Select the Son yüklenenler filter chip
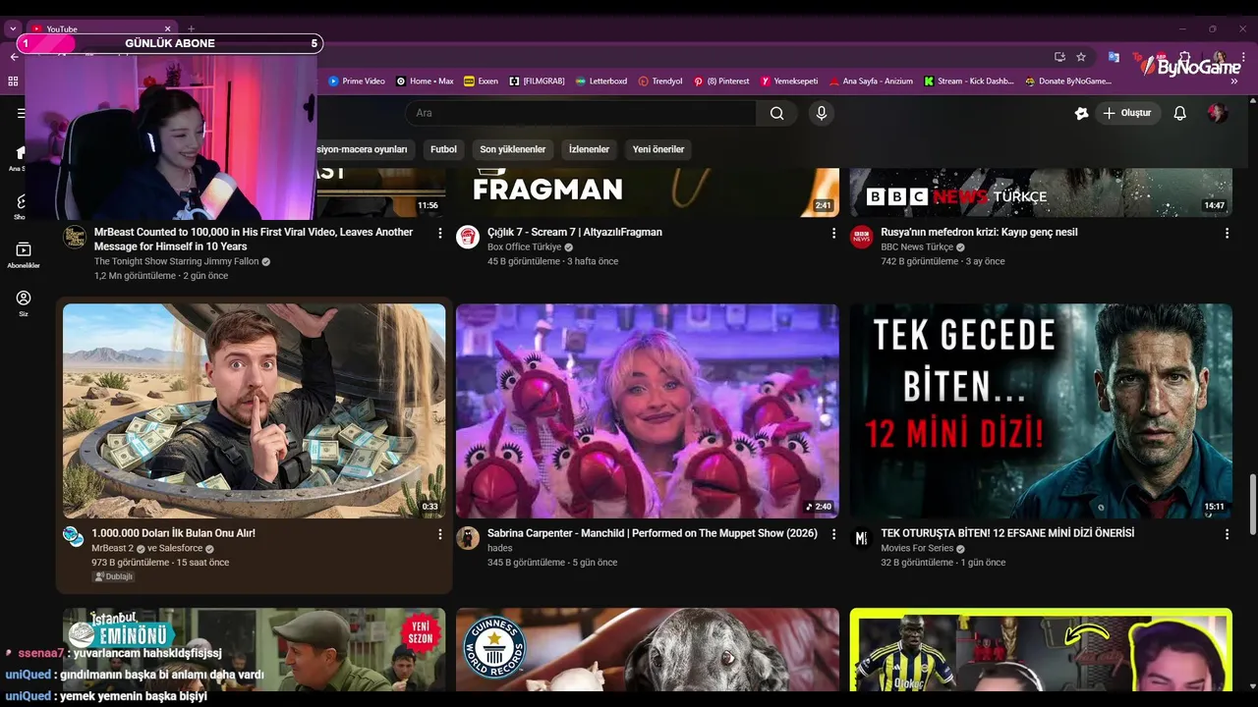The height and width of the screenshot is (707, 1258). click(x=512, y=149)
